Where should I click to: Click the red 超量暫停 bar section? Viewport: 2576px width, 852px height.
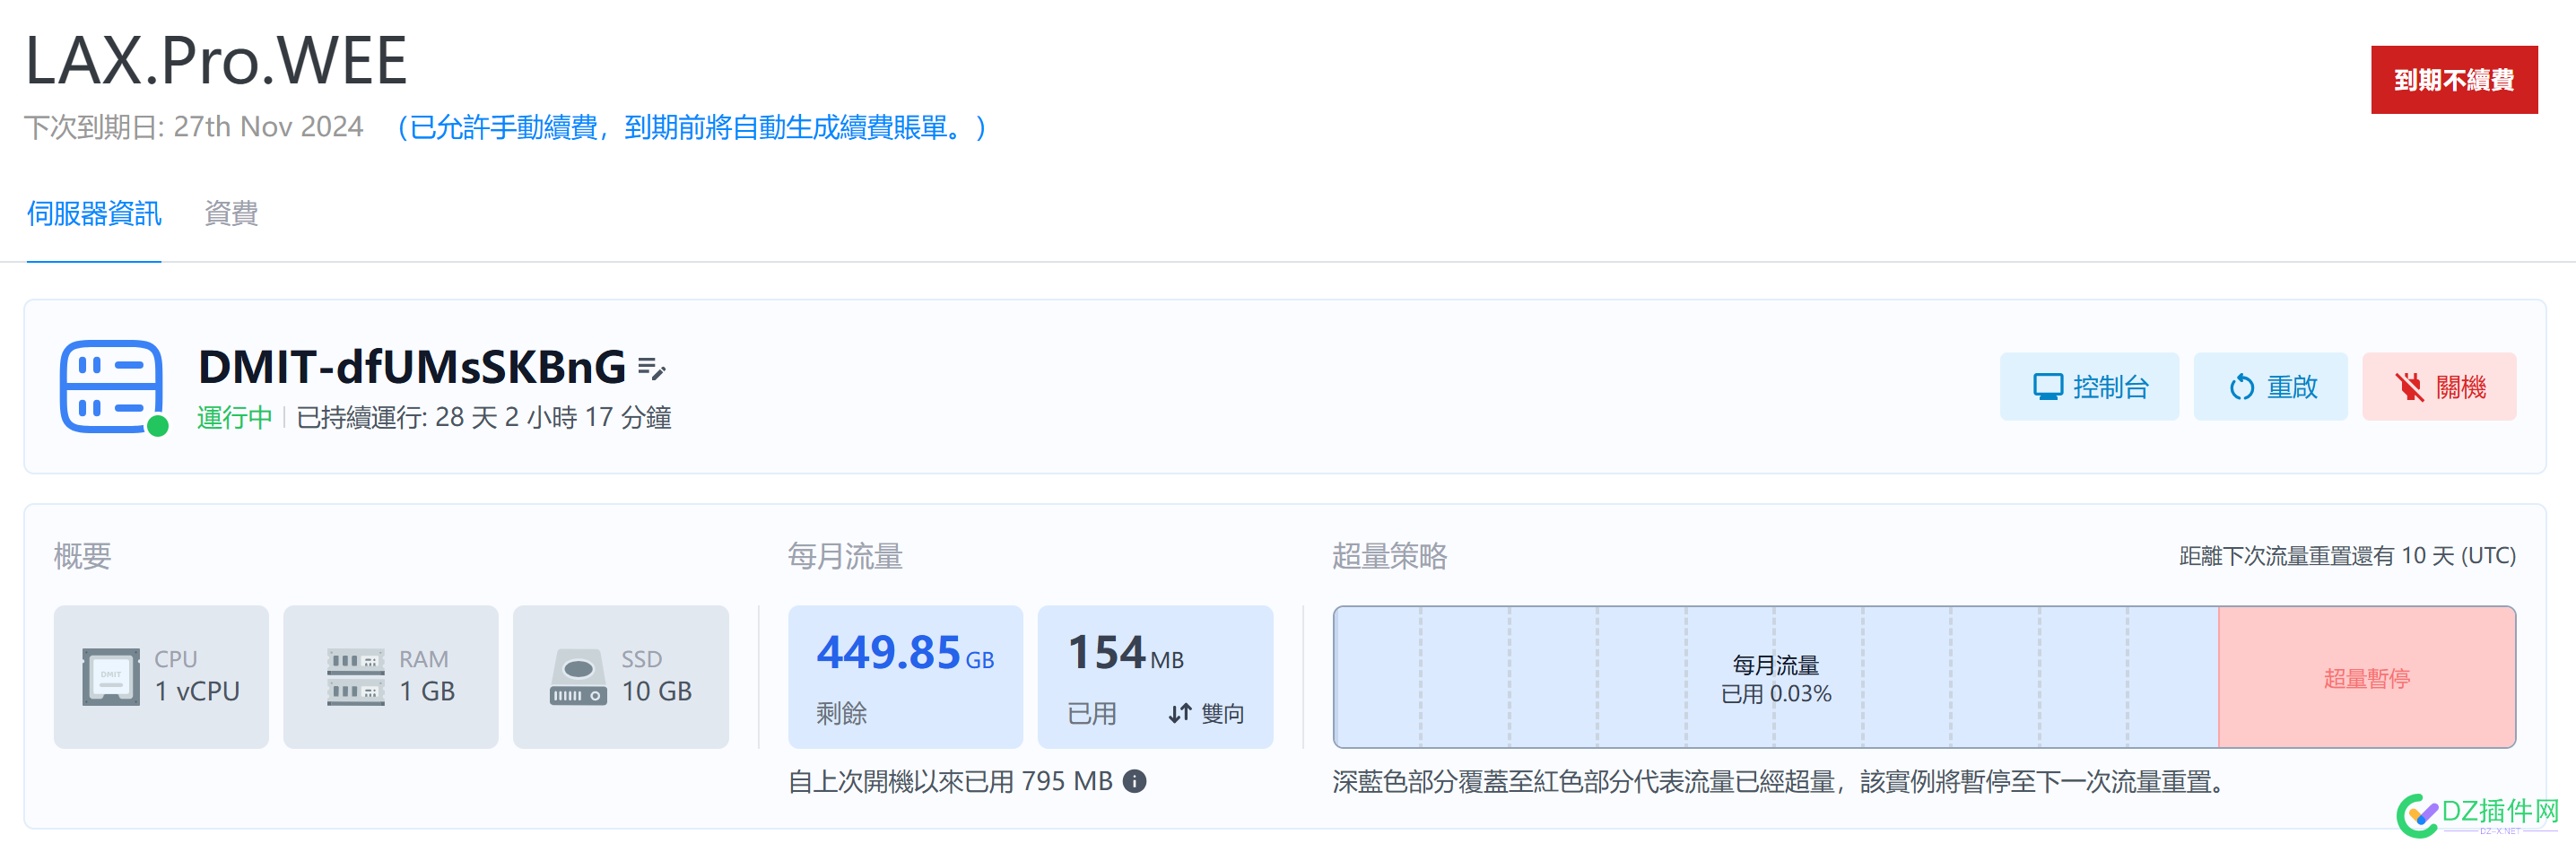(x=2367, y=677)
